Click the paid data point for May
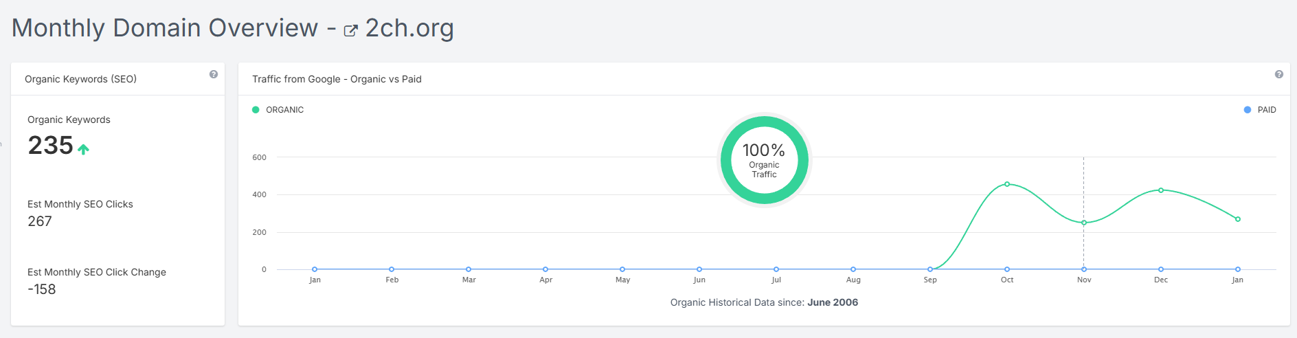Viewport: 1297px width, 338px height. (622, 269)
